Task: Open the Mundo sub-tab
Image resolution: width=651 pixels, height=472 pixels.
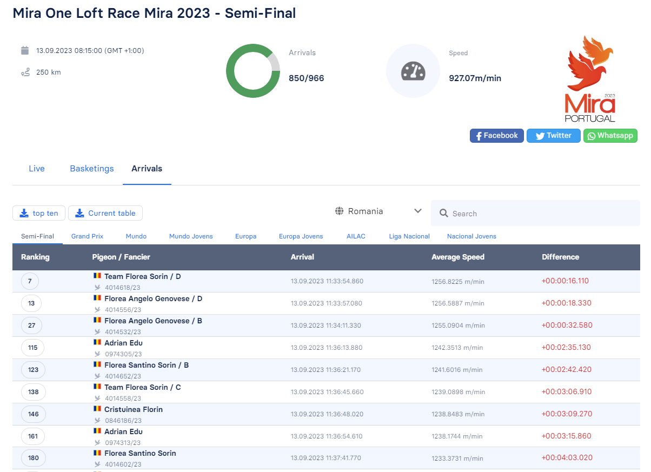Action: click(x=136, y=236)
